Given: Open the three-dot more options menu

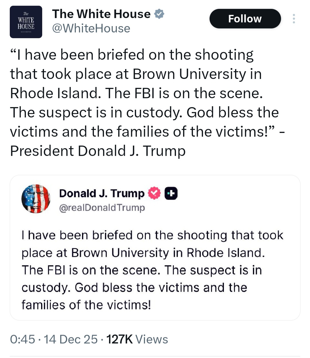Looking at the screenshot, I should click(294, 19).
